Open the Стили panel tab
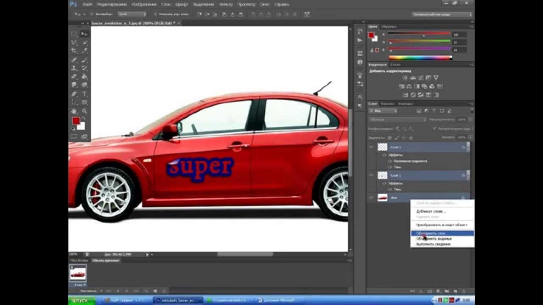This screenshot has width=543, height=305. (395, 65)
